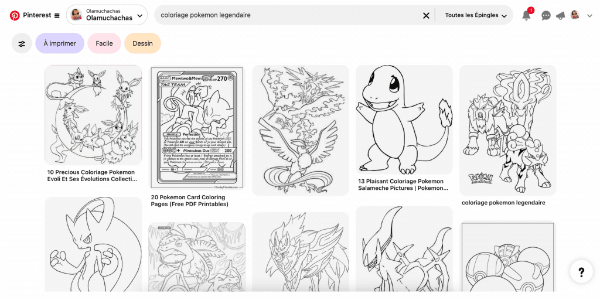600x300 pixels.
Task: Open the help question mark button
Action: coord(581,272)
